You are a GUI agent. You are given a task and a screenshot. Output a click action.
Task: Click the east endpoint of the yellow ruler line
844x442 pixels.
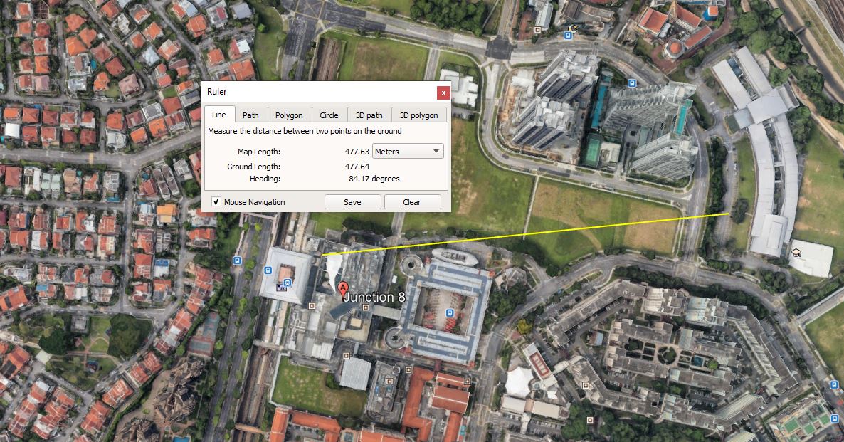[729, 213]
